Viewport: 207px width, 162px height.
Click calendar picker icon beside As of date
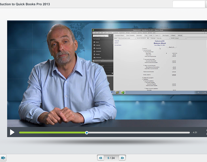[x=148, y=38]
